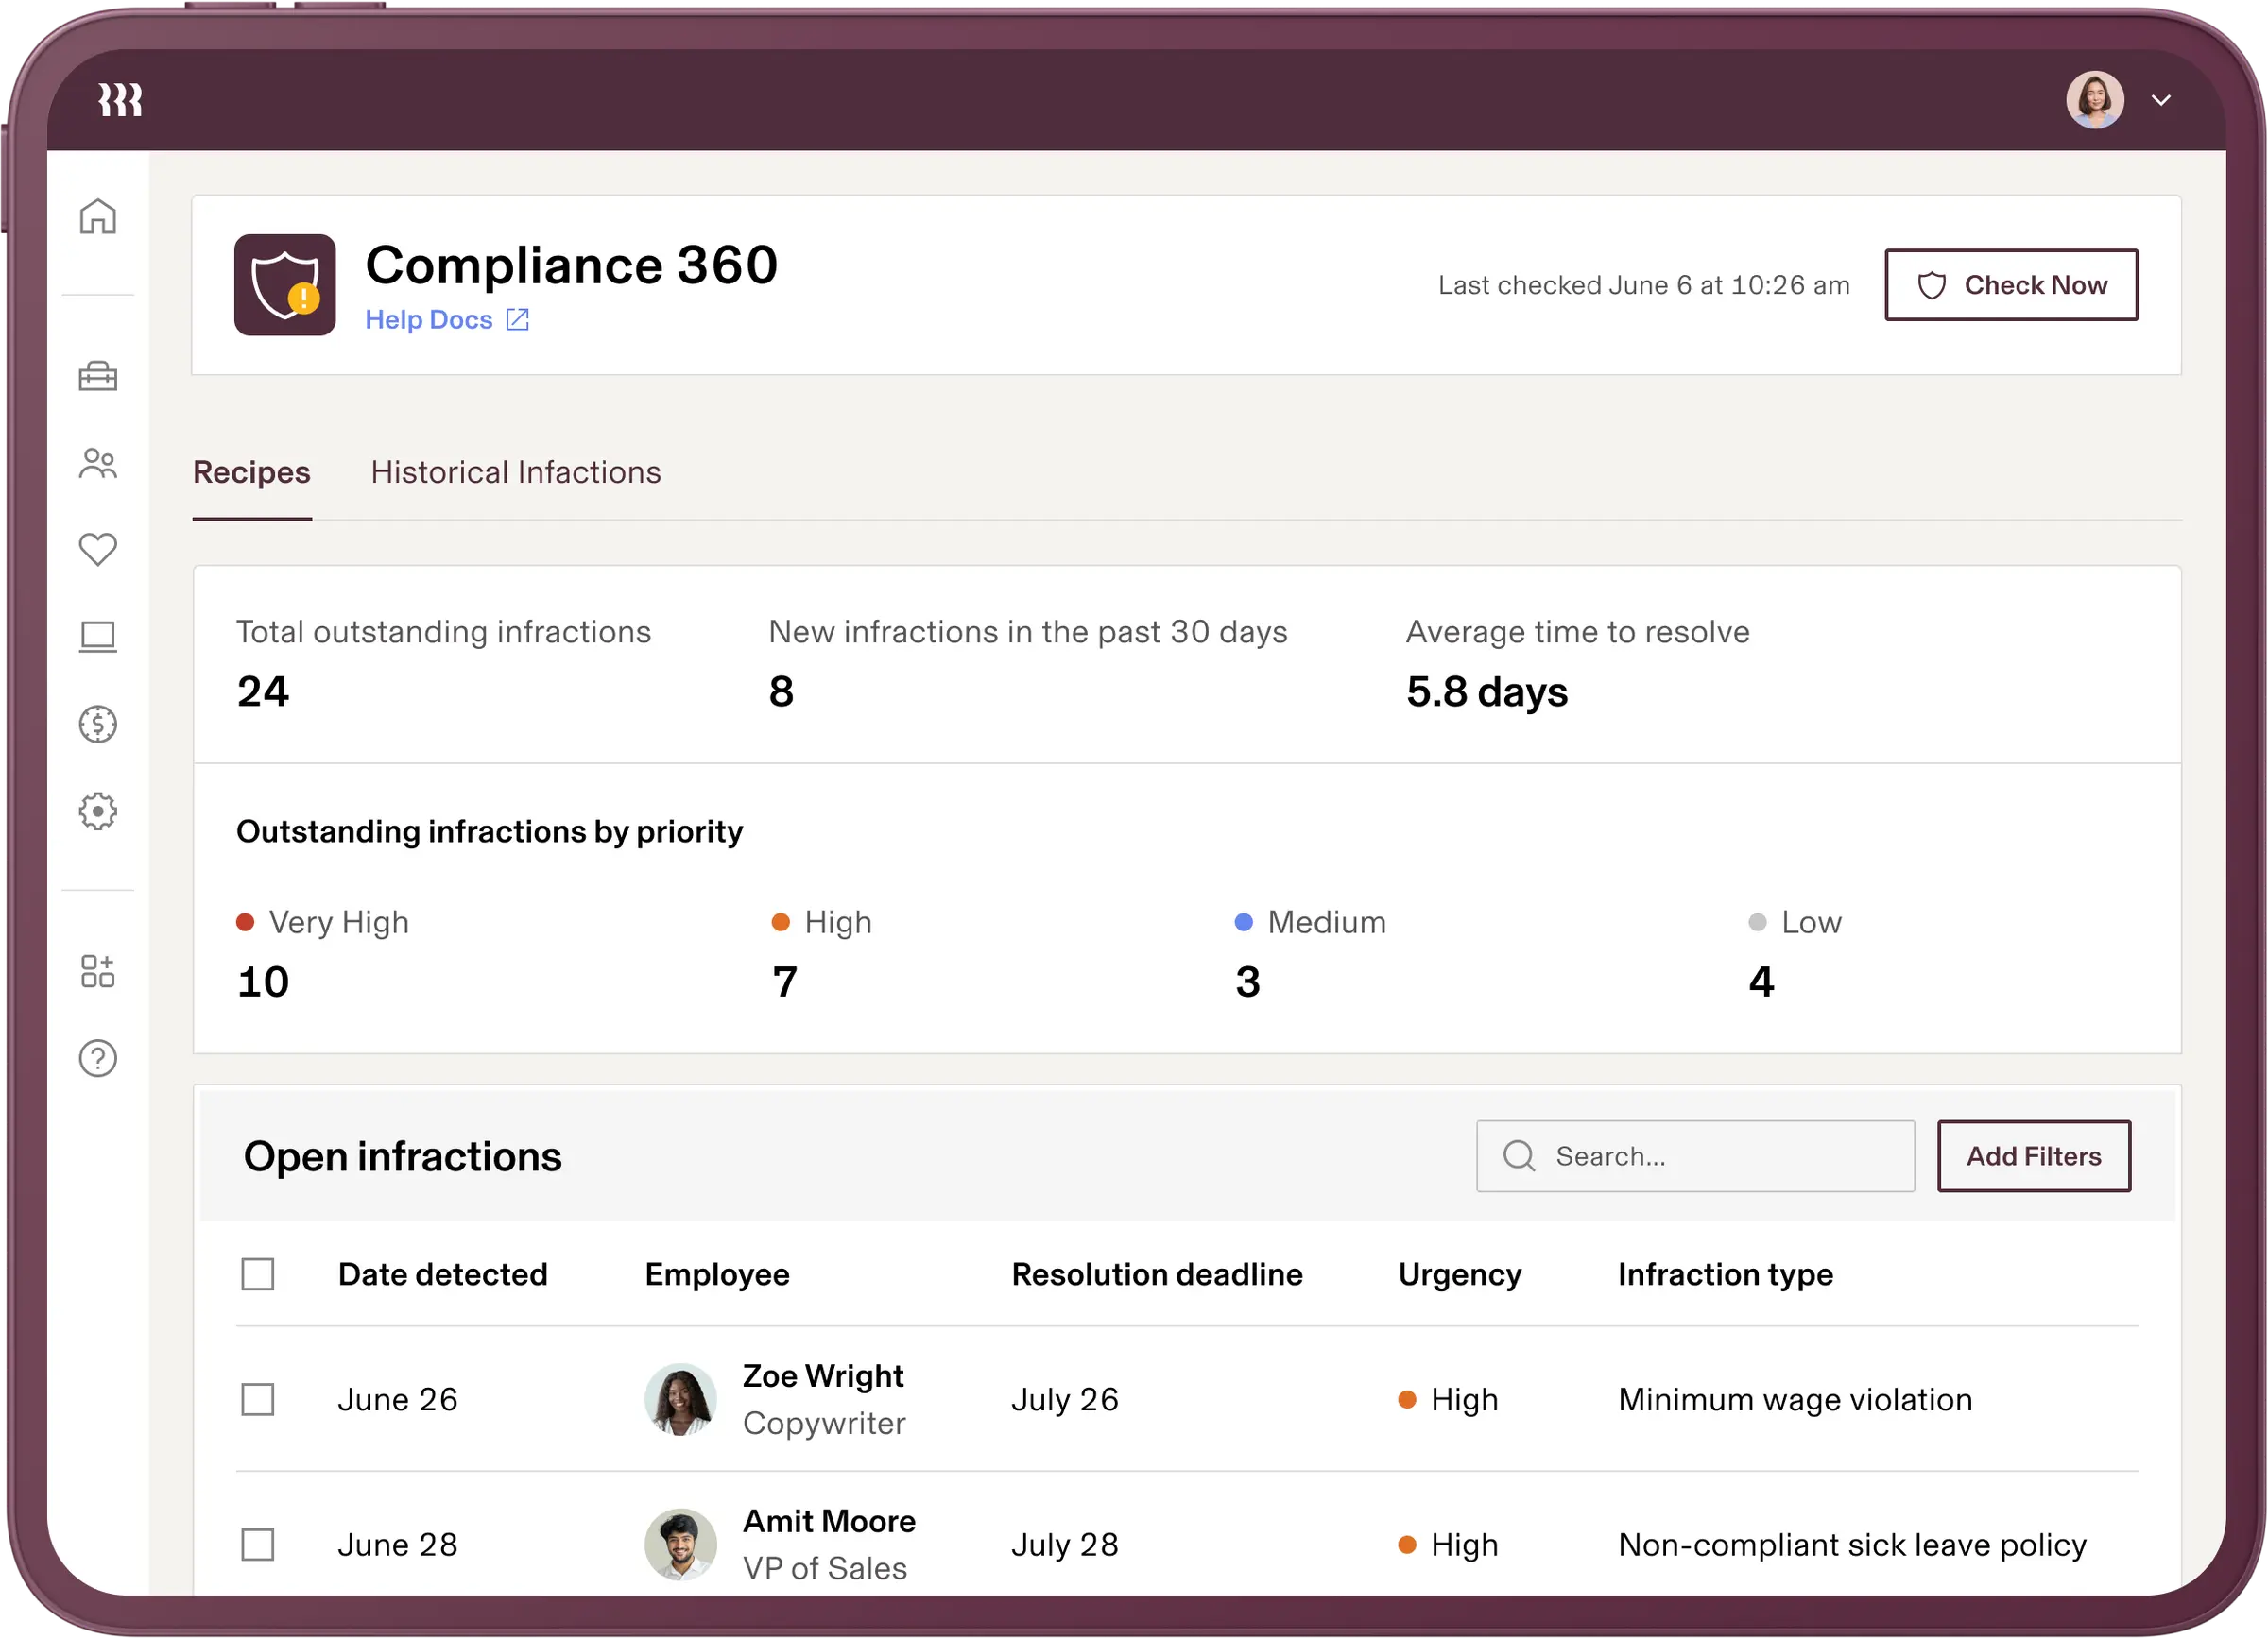Screen dimensions: 2268x1639
Task: Click the heart icon in the sidebar
Action: (x=98, y=549)
